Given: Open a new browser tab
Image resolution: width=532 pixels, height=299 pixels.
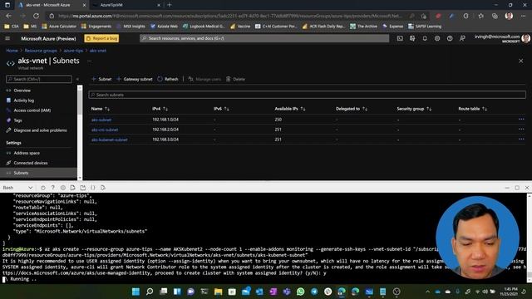Looking at the screenshot, I should 170,5.
